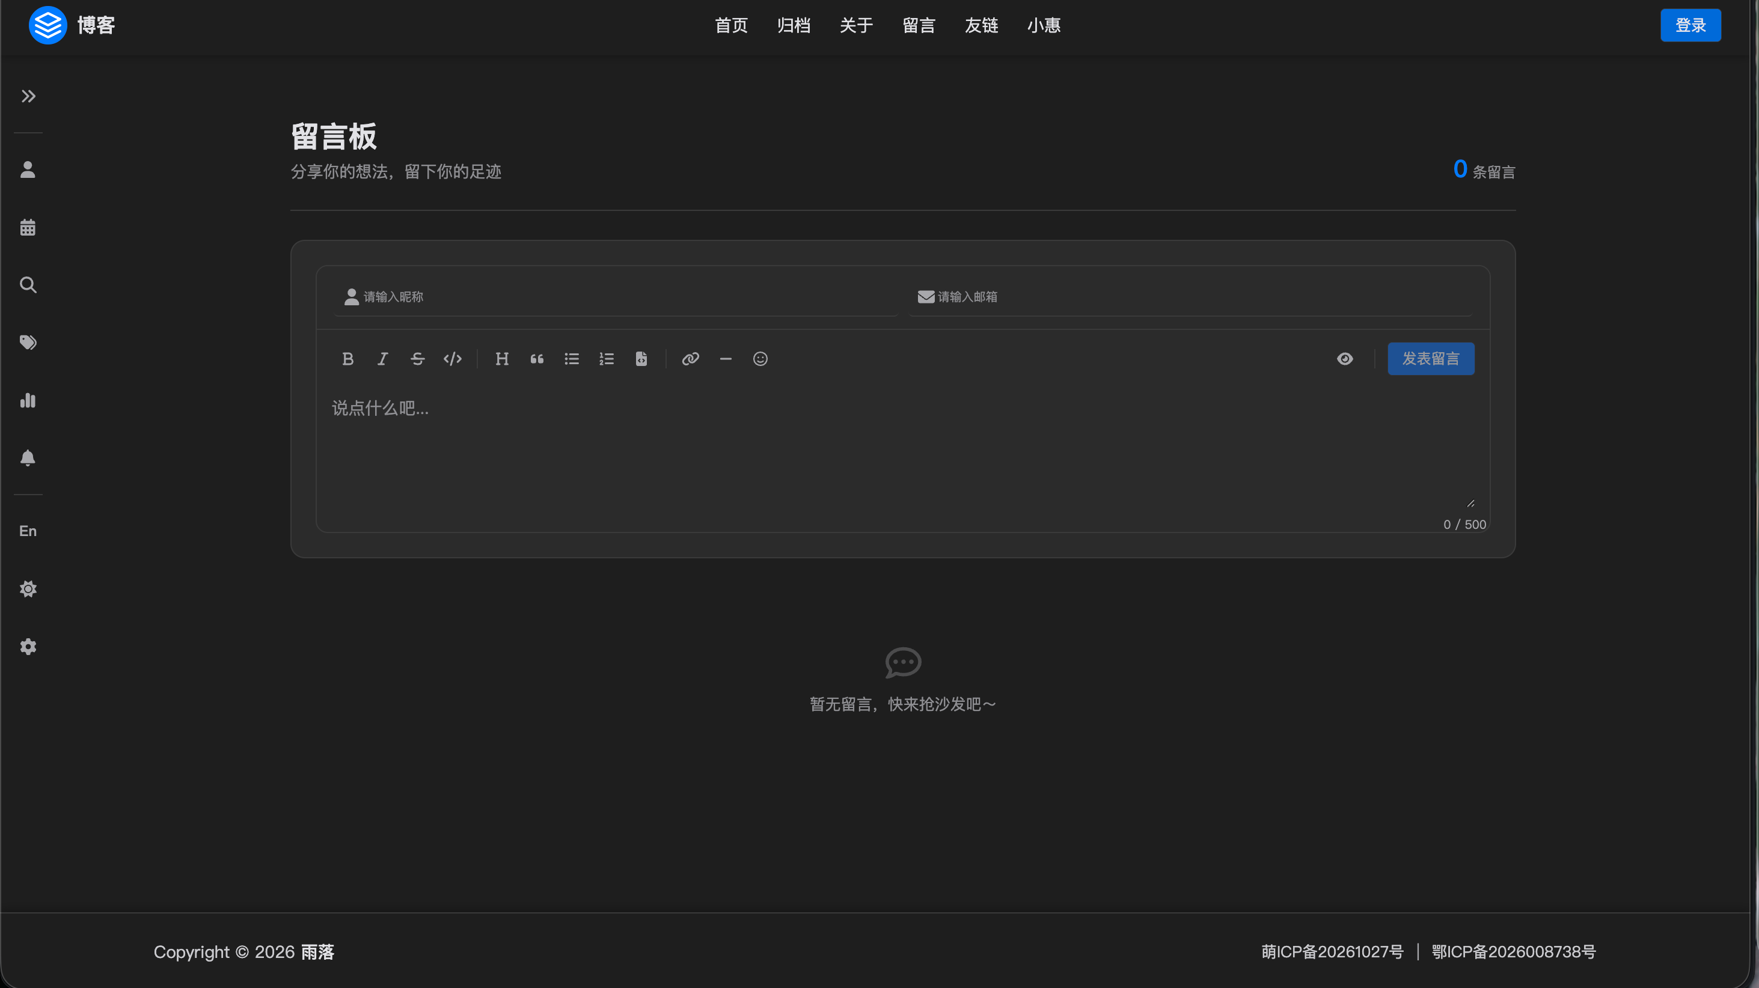The image size is (1759, 988).
Task: Insert inline code with code icon
Action: [x=452, y=358]
